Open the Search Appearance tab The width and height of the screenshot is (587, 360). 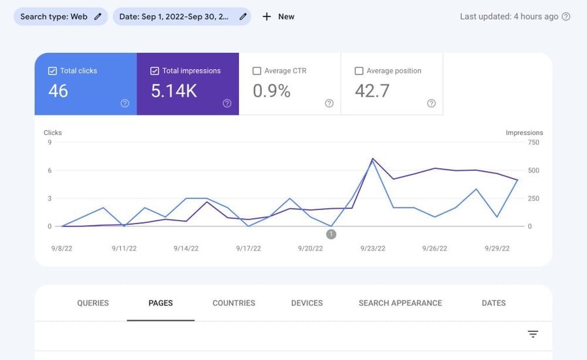[x=400, y=303]
